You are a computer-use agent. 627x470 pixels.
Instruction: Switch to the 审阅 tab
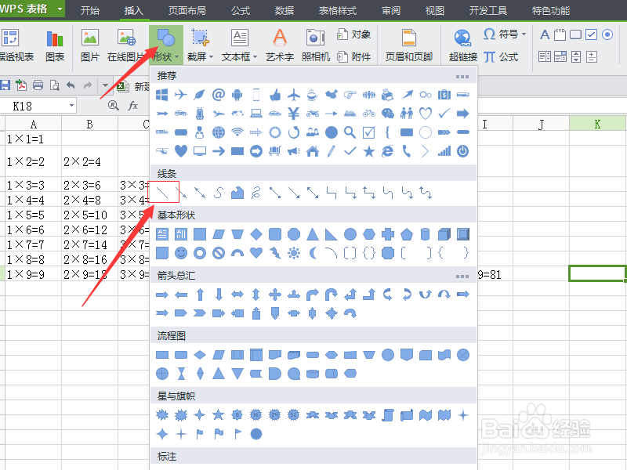390,10
